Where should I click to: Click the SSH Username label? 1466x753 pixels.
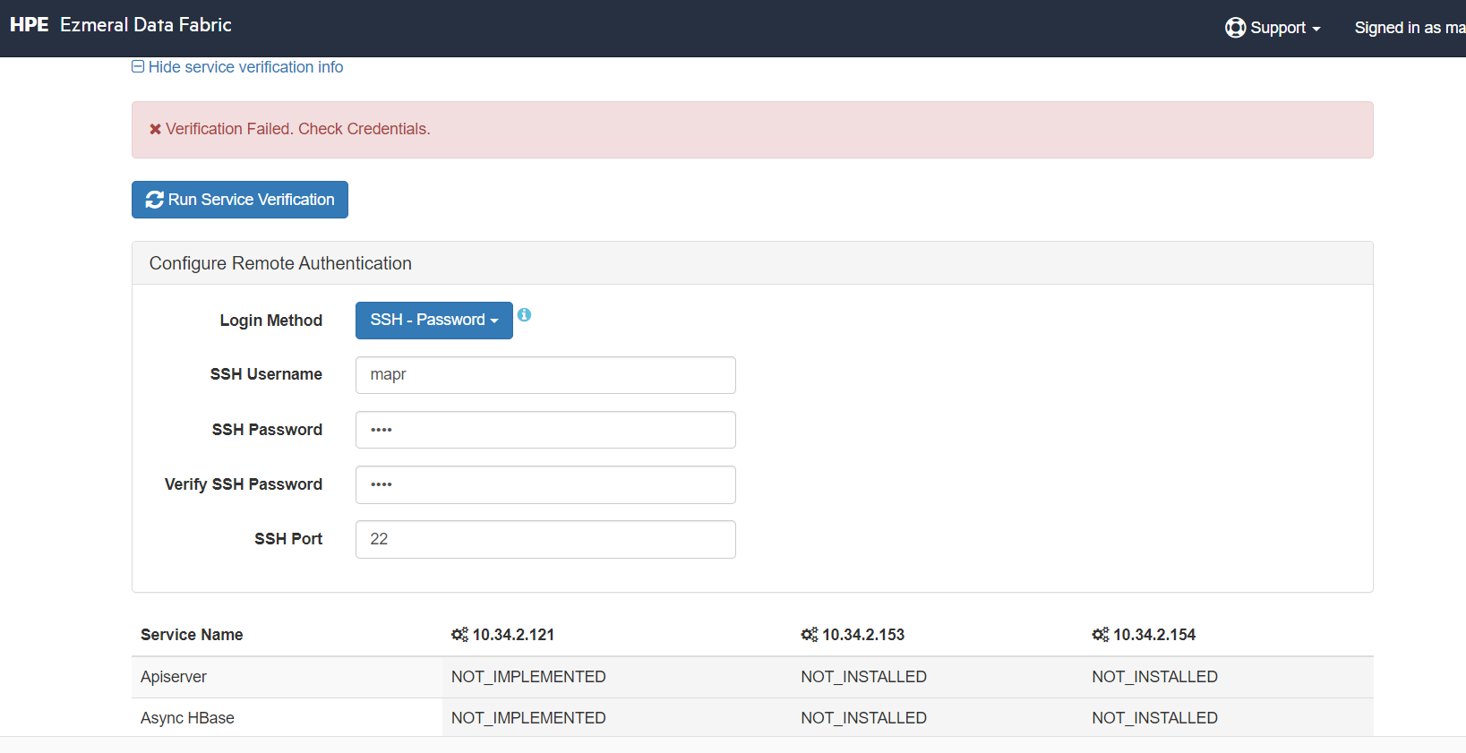click(266, 374)
